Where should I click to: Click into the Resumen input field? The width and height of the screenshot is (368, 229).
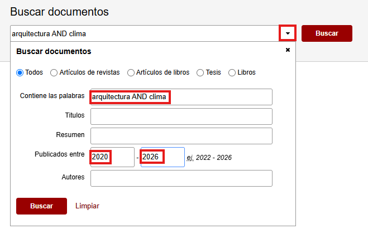[181, 136]
